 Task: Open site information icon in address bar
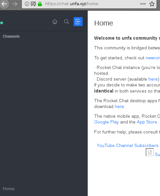point(27,4)
